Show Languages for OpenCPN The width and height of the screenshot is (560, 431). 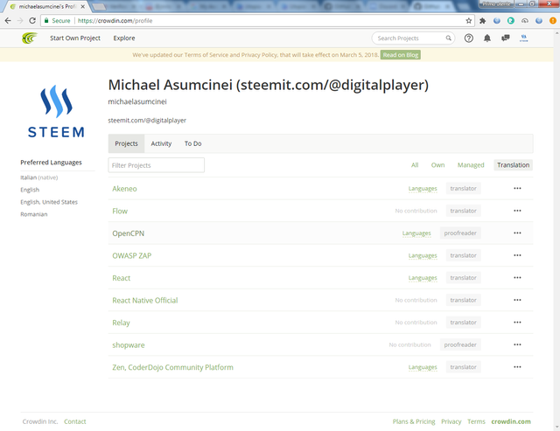(x=416, y=233)
